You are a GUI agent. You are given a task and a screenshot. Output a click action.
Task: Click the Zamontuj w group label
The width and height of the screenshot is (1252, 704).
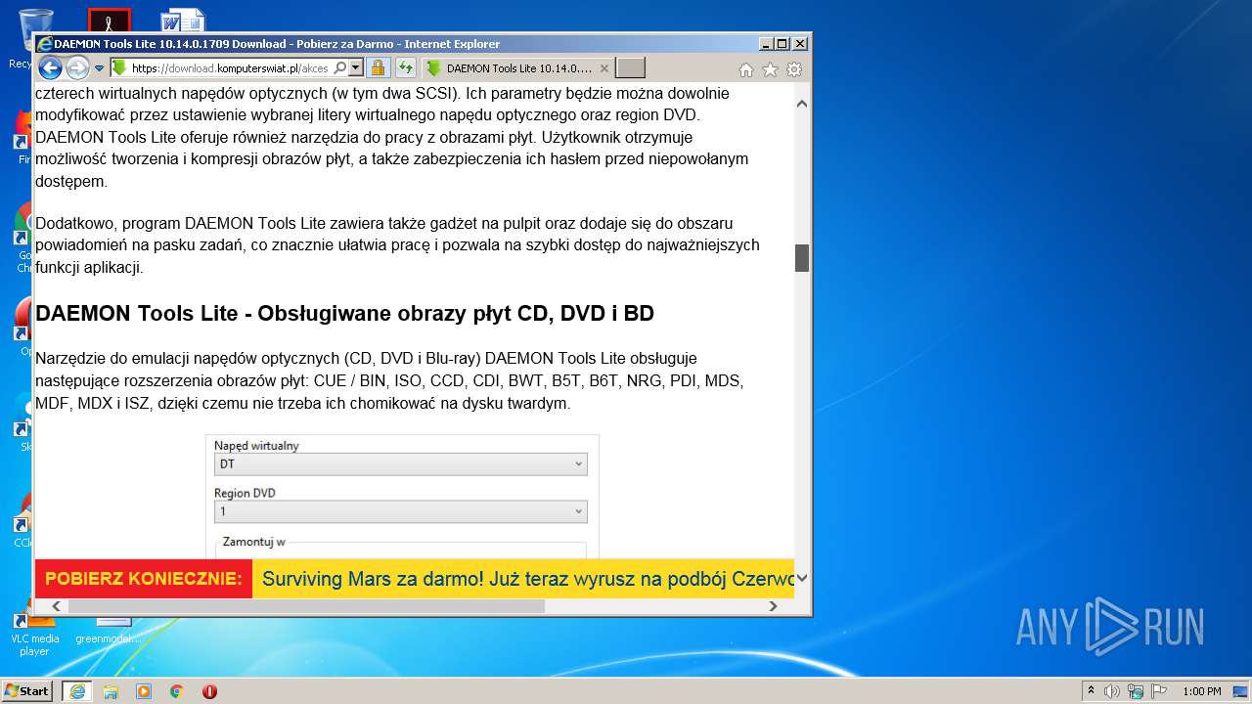click(253, 541)
